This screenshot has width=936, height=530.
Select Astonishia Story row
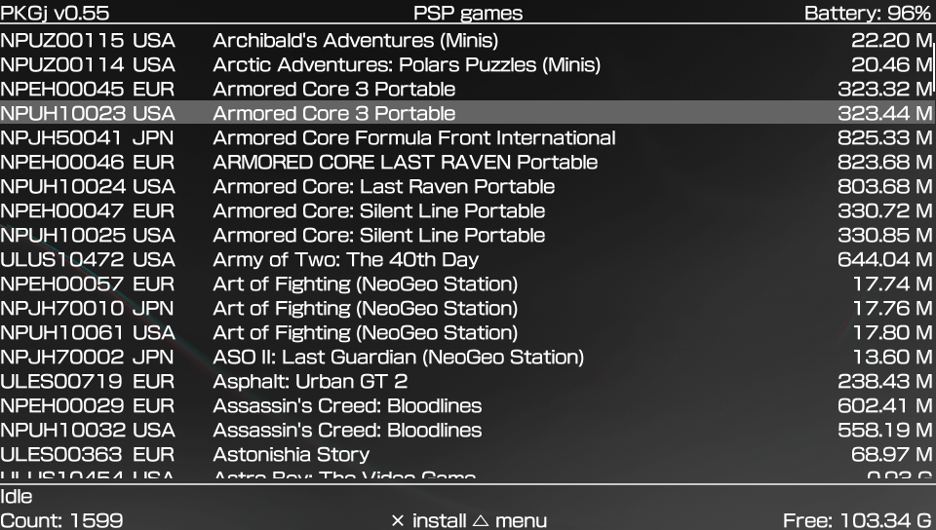[468, 454]
